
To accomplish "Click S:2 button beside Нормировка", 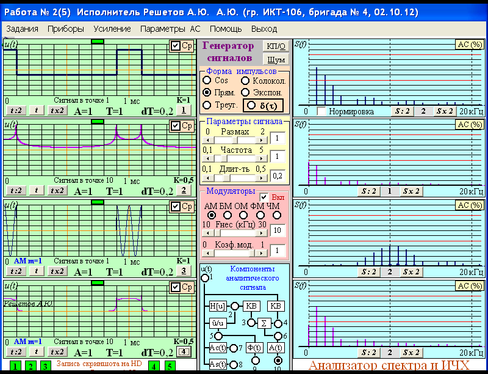I will coord(402,111).
